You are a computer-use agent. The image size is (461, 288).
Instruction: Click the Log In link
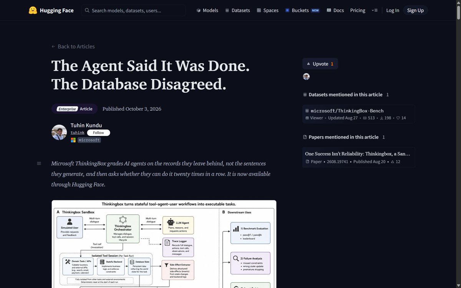tap(393, 10)
